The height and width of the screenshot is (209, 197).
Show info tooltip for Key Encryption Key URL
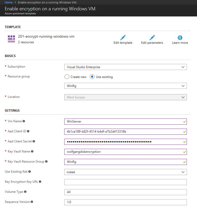40,182
